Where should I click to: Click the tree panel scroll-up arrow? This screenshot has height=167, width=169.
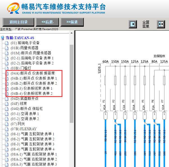72,33
